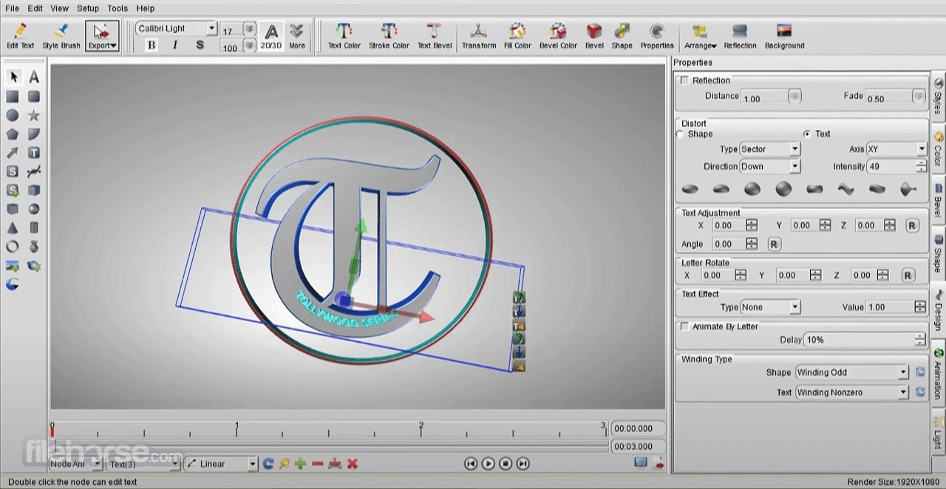Click the Intensity value field

point(891,167)
